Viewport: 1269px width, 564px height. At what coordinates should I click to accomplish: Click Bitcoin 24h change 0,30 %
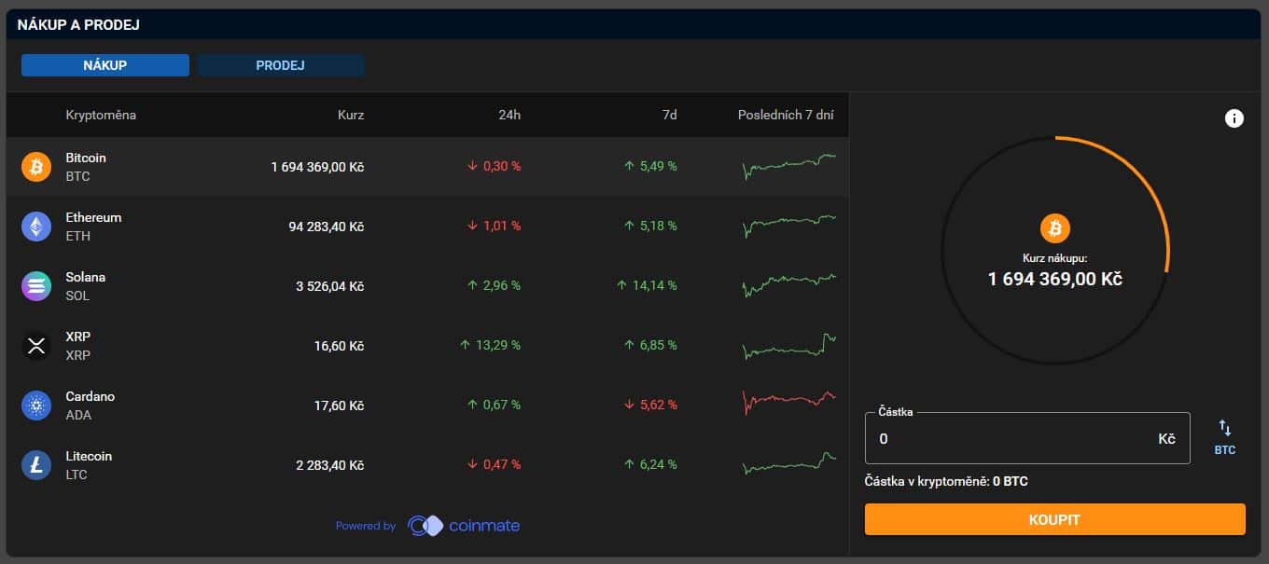495,167
